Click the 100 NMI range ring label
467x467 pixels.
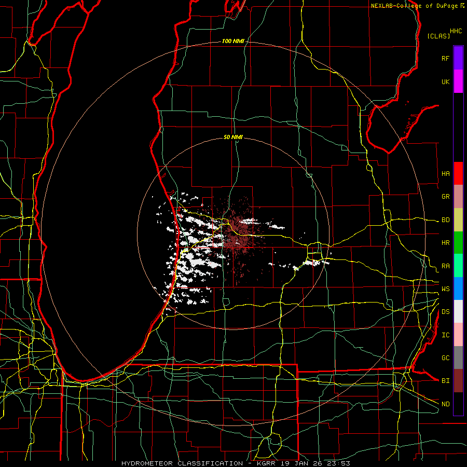(233, 41)
